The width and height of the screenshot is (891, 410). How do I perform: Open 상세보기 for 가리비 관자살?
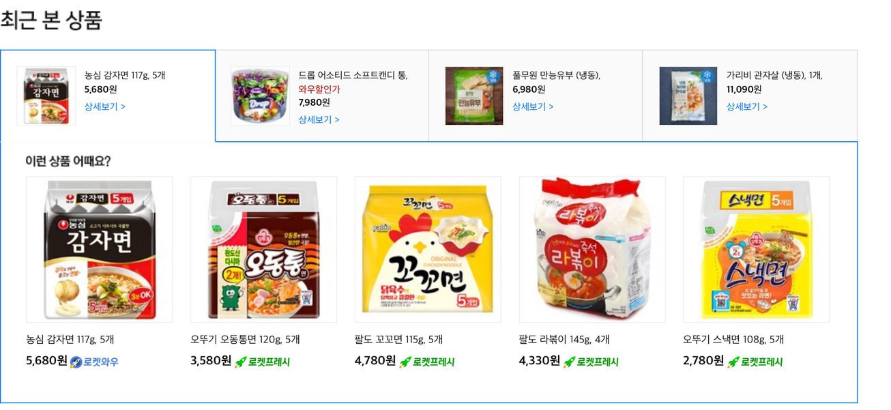click(747, 106)
